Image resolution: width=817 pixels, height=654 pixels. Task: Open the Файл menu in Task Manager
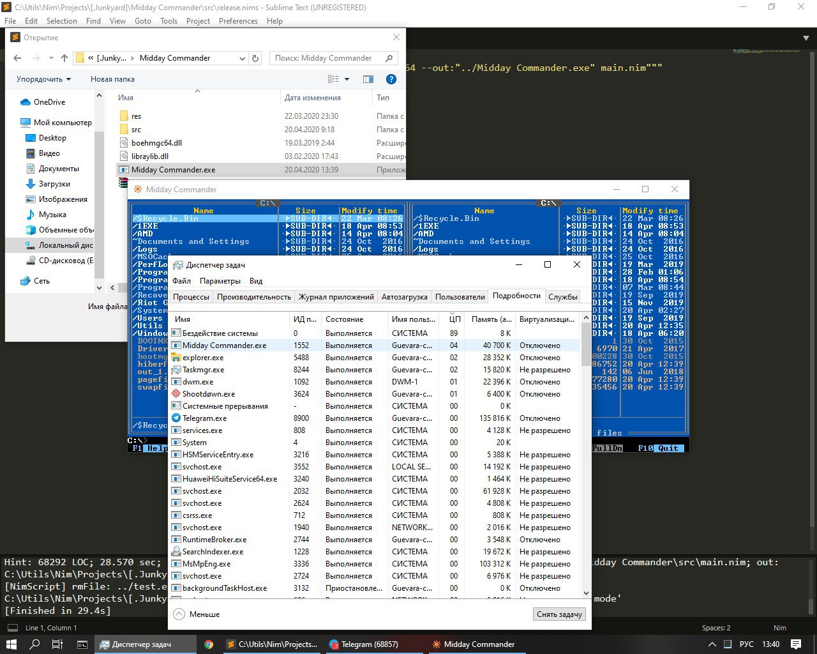coord(181,281)
